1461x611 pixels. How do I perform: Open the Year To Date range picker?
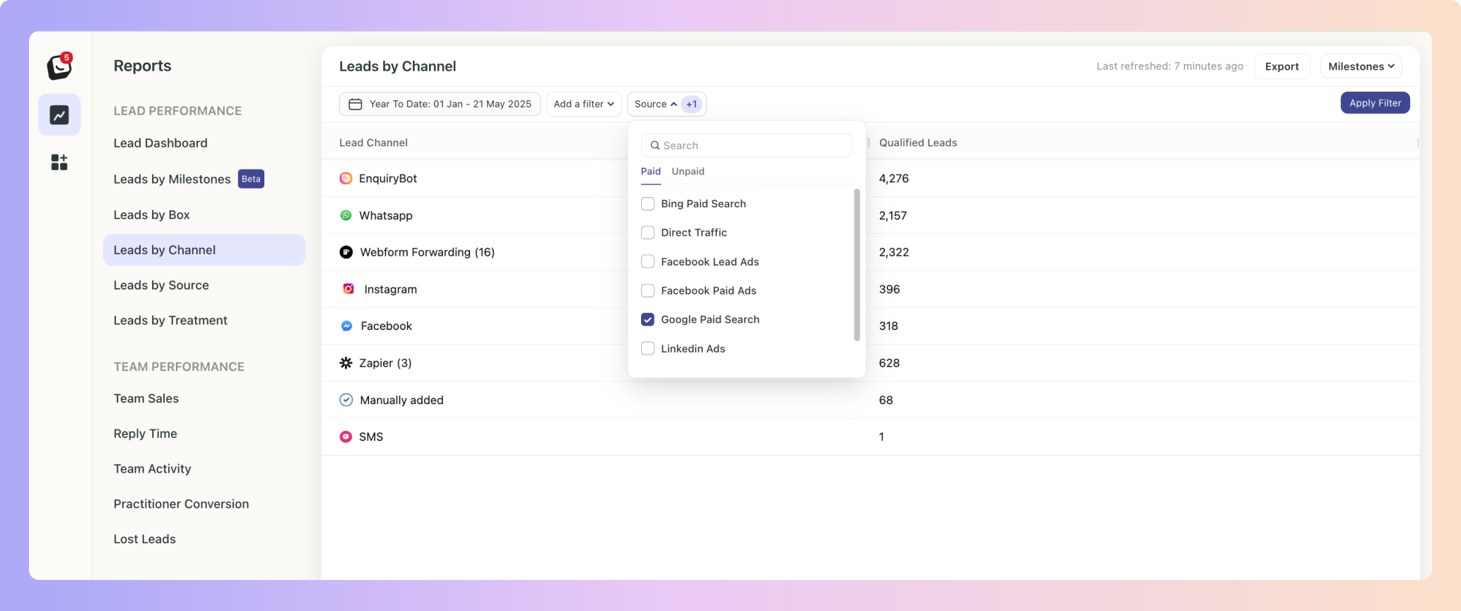click(x=440, y=104)
